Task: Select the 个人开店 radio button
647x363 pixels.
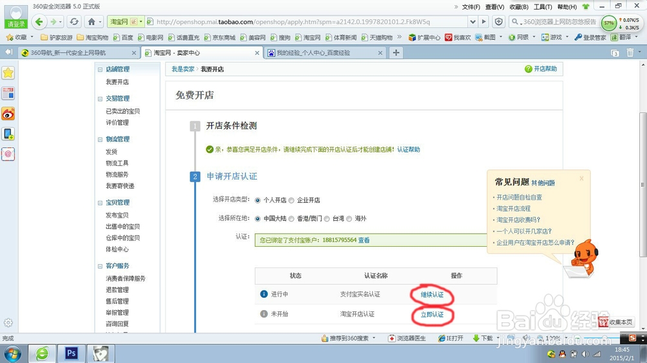Action: click(258, 200)
